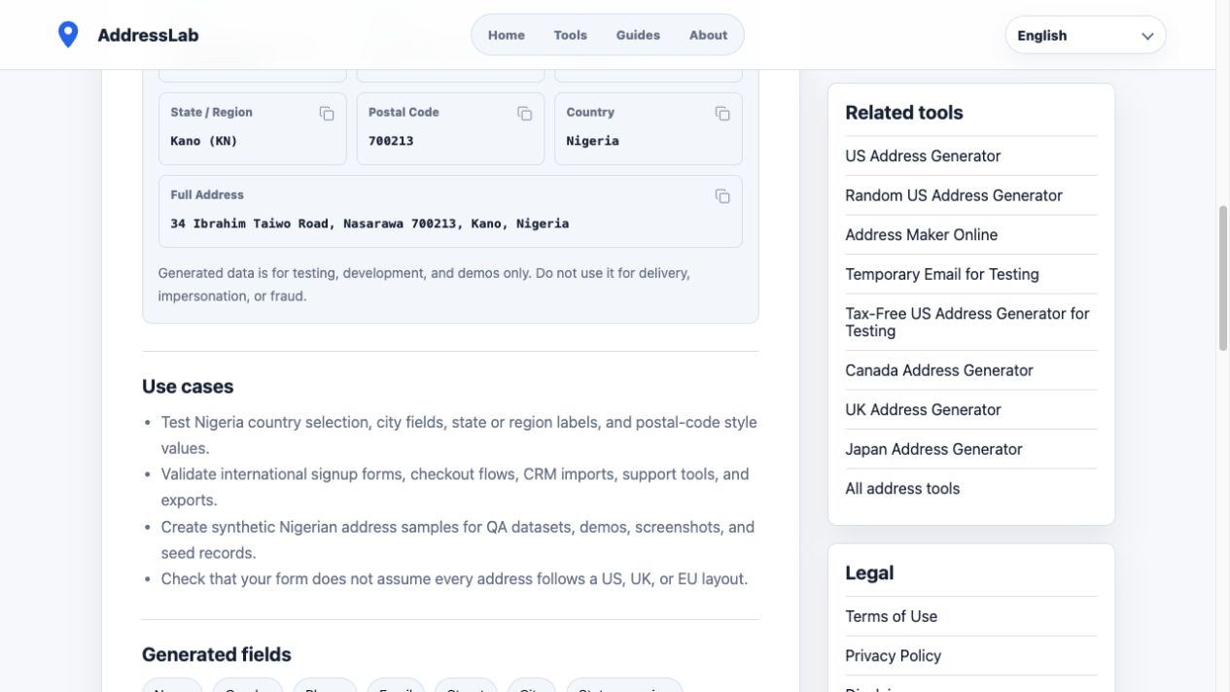Click the Kano (KN) value
Viewport: 1230px width, 692px height.
click(204, 141)
